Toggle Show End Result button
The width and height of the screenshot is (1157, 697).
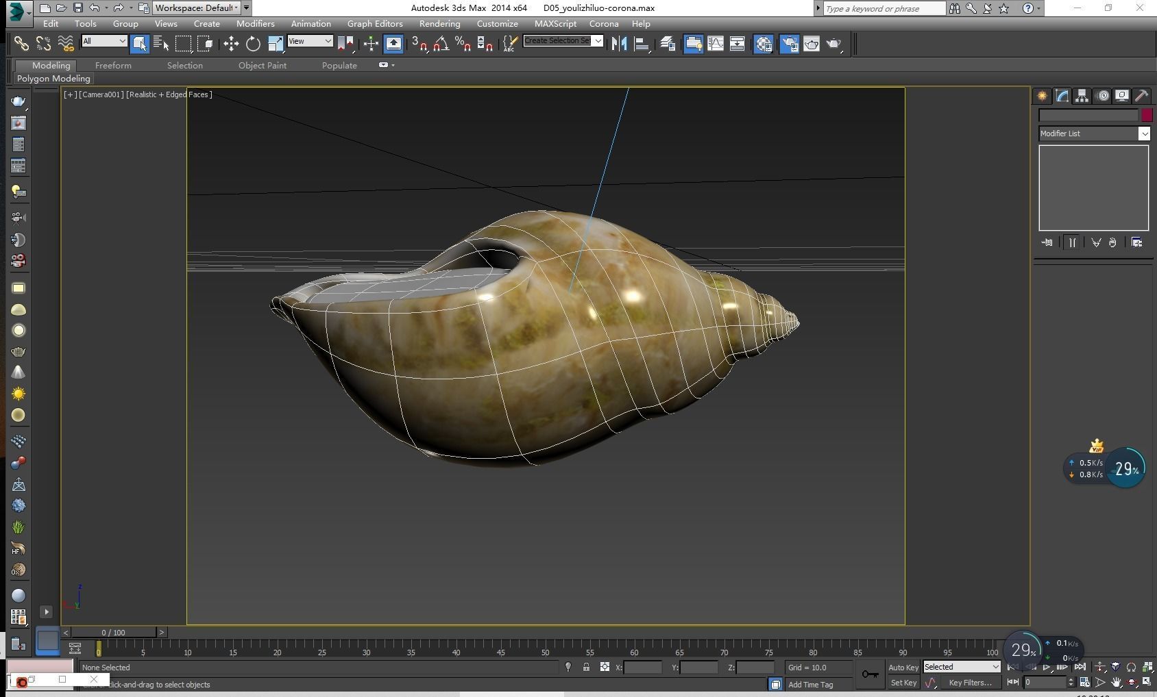tap(1072, 242)
